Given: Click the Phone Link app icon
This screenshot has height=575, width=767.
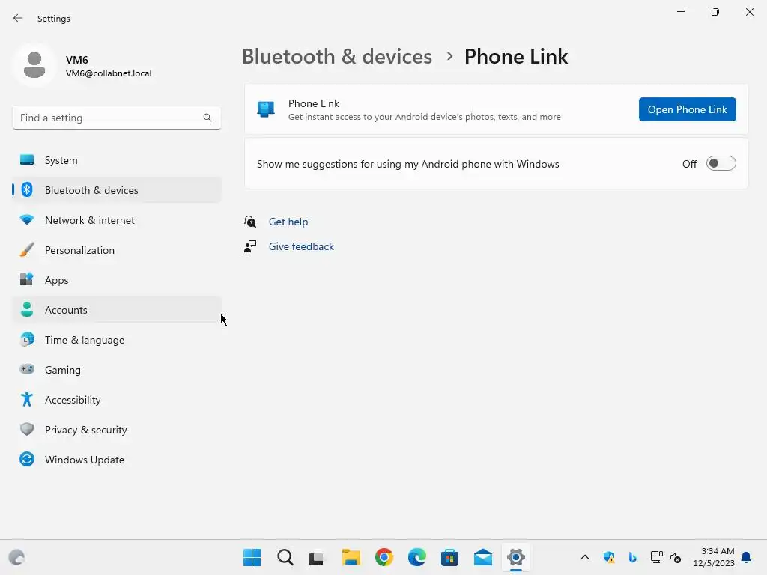Looking at the screenshot, I should (x=266, y=109).
